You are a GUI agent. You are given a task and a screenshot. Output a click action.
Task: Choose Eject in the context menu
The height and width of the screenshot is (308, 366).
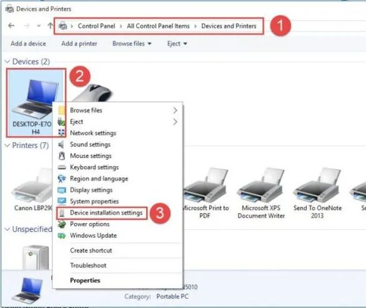pyautogui.click(x=118, y=122)
